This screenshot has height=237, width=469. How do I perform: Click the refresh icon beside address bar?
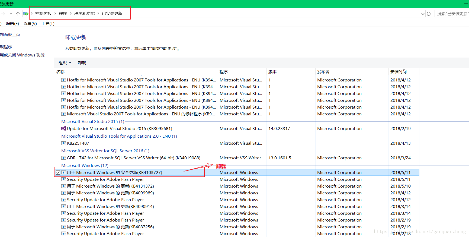click(429, 14)
